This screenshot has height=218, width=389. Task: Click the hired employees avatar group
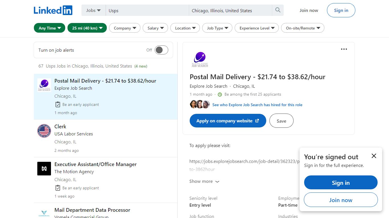coord(200,104)
